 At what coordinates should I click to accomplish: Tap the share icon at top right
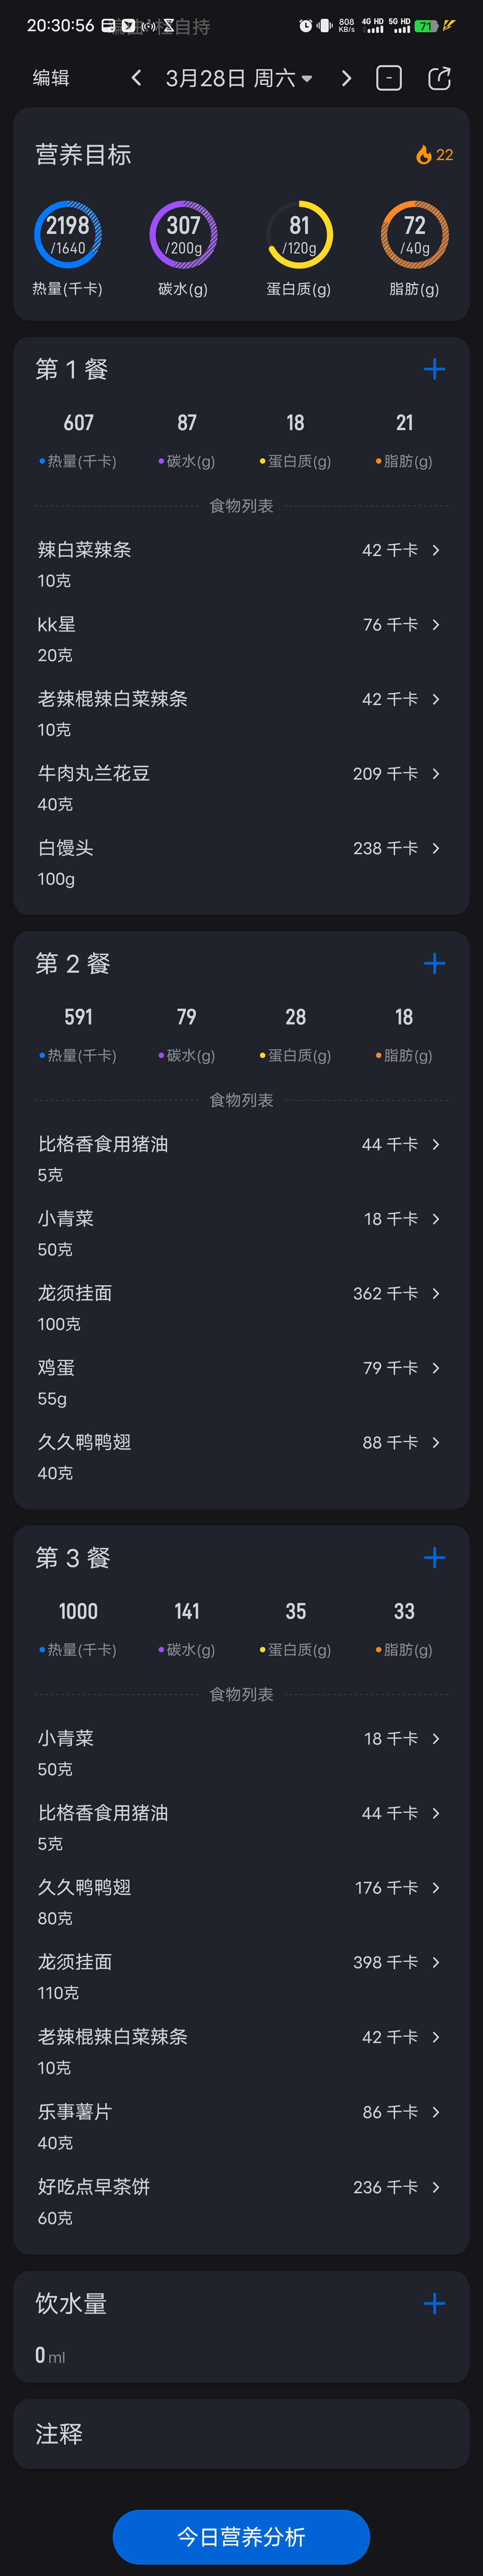[439, 78]
